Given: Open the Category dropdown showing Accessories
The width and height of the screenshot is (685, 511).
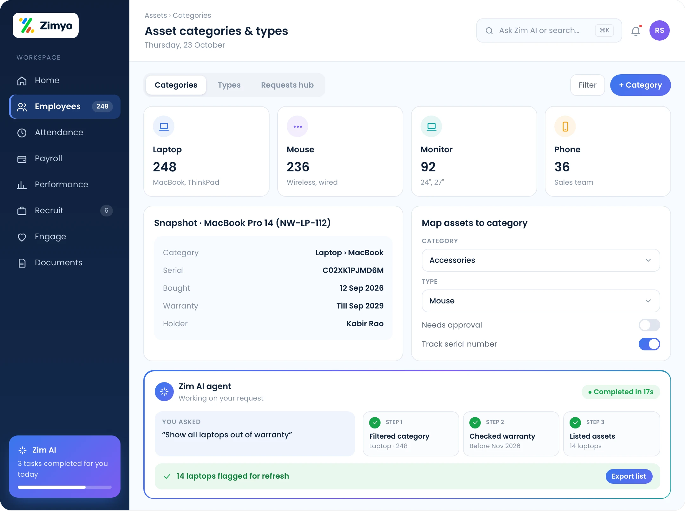Looking at the screenshot, I should pos(541,260).
